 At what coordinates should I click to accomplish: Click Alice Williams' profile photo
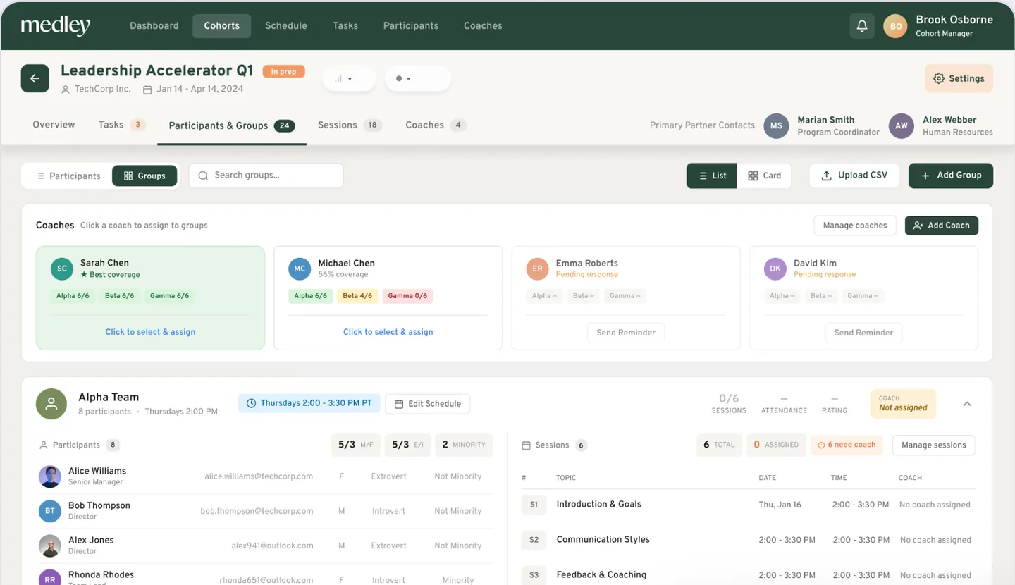[50, 476]
